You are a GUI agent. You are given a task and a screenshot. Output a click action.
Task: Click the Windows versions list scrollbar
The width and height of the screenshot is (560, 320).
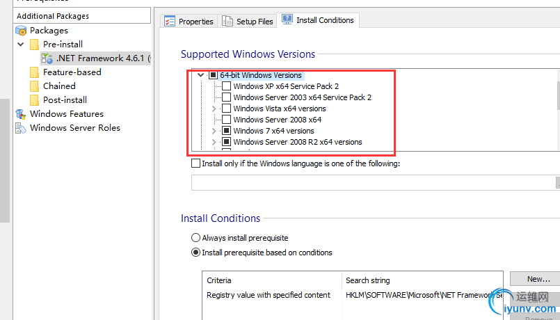click(558, 110)
